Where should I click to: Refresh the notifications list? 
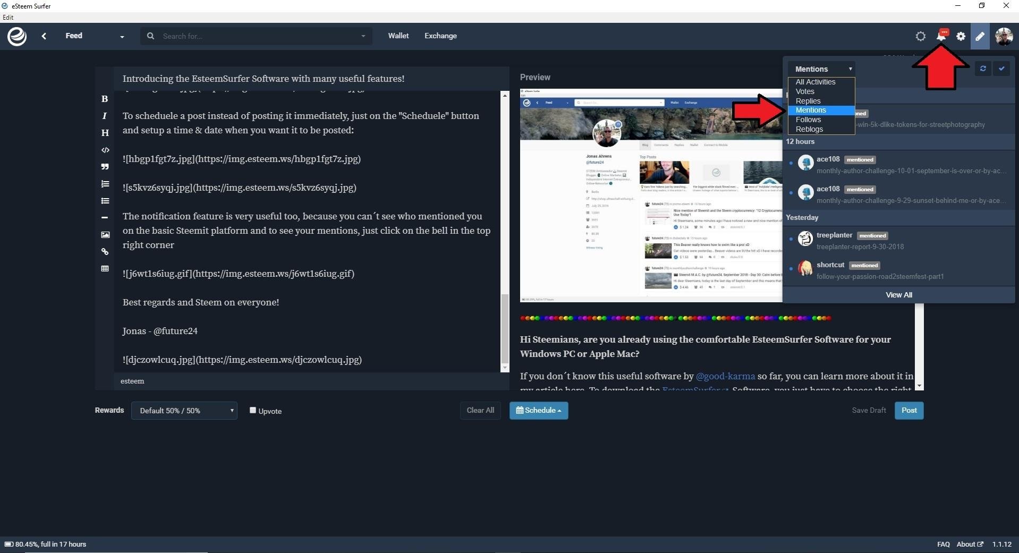983,69
